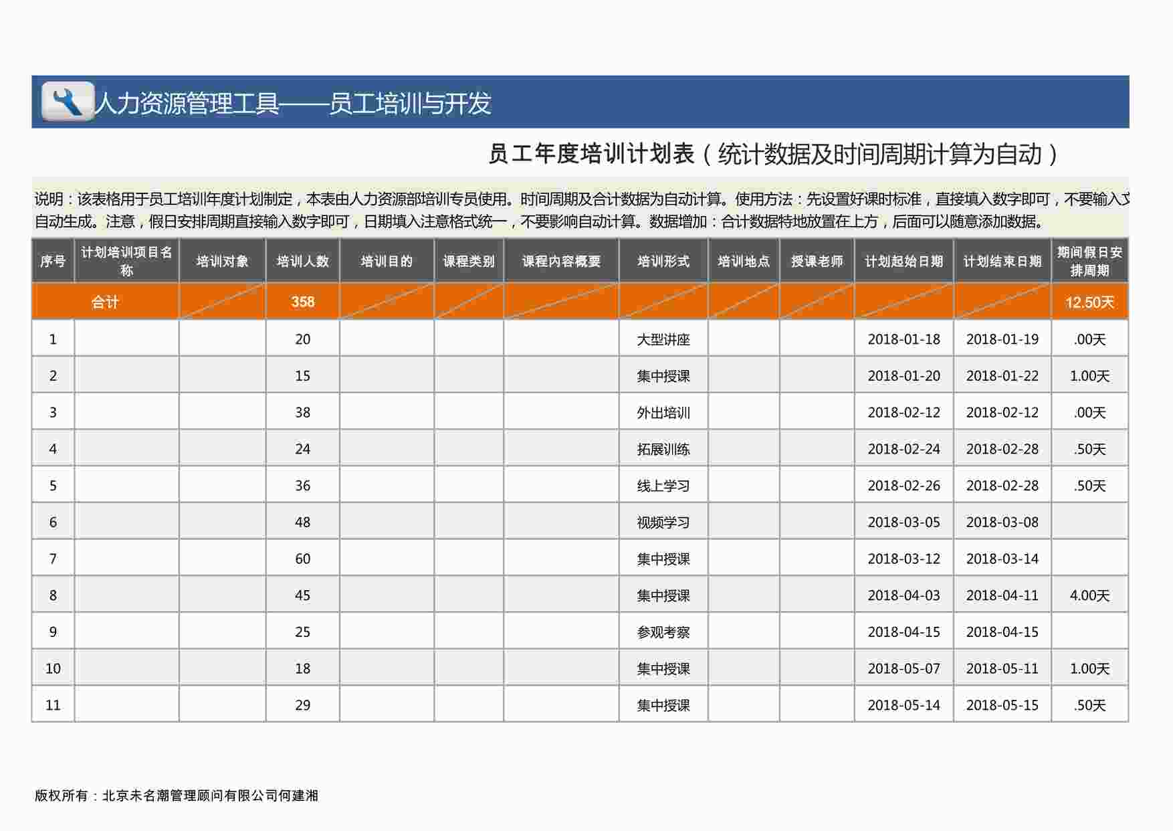Click the 培训目的 column header
Image resolution: width=1173 pixels, height=831 pixels.
(387, 261)
